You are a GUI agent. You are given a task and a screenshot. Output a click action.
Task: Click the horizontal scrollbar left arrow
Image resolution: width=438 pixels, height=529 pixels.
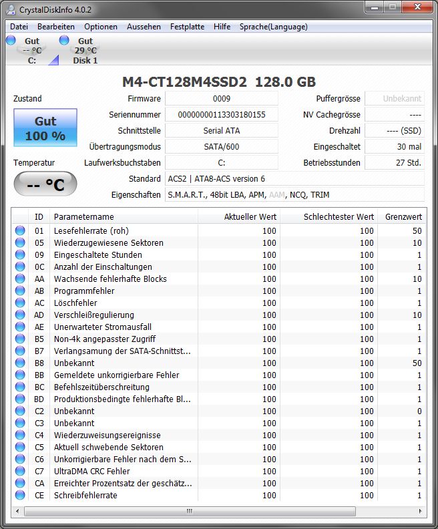(x=17, y=511)
